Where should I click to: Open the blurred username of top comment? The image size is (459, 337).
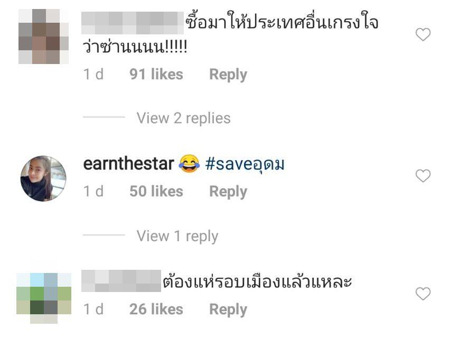133,23
